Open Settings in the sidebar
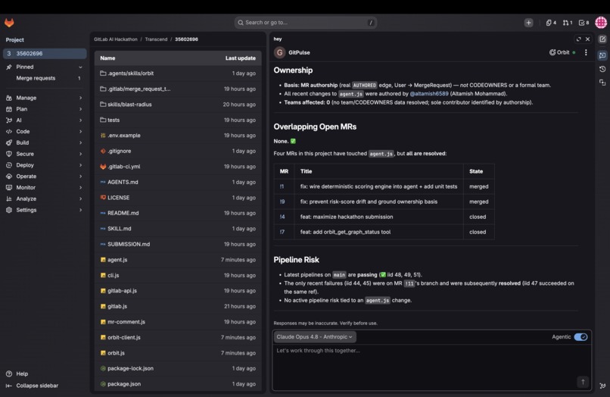This screenshot has width=610, height=397. pyautogui.click(x=45, y=210)
